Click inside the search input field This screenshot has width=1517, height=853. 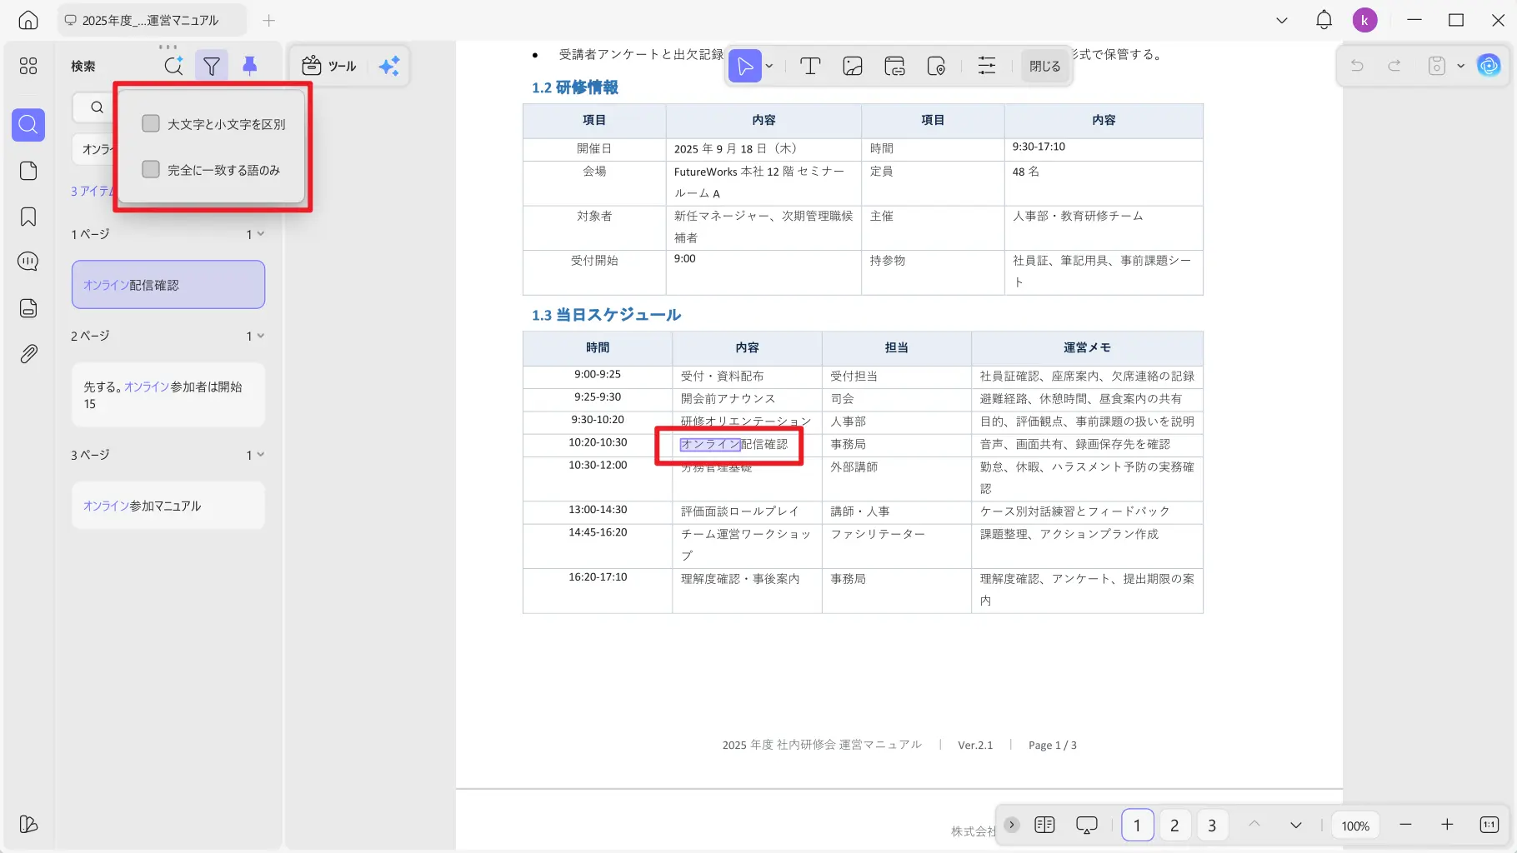(x=94, y=107)
